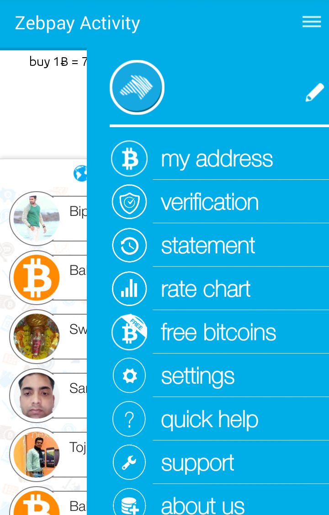Tap the question mark quick help icon
This screenshot has width=329, height=515.
point(129,419)
